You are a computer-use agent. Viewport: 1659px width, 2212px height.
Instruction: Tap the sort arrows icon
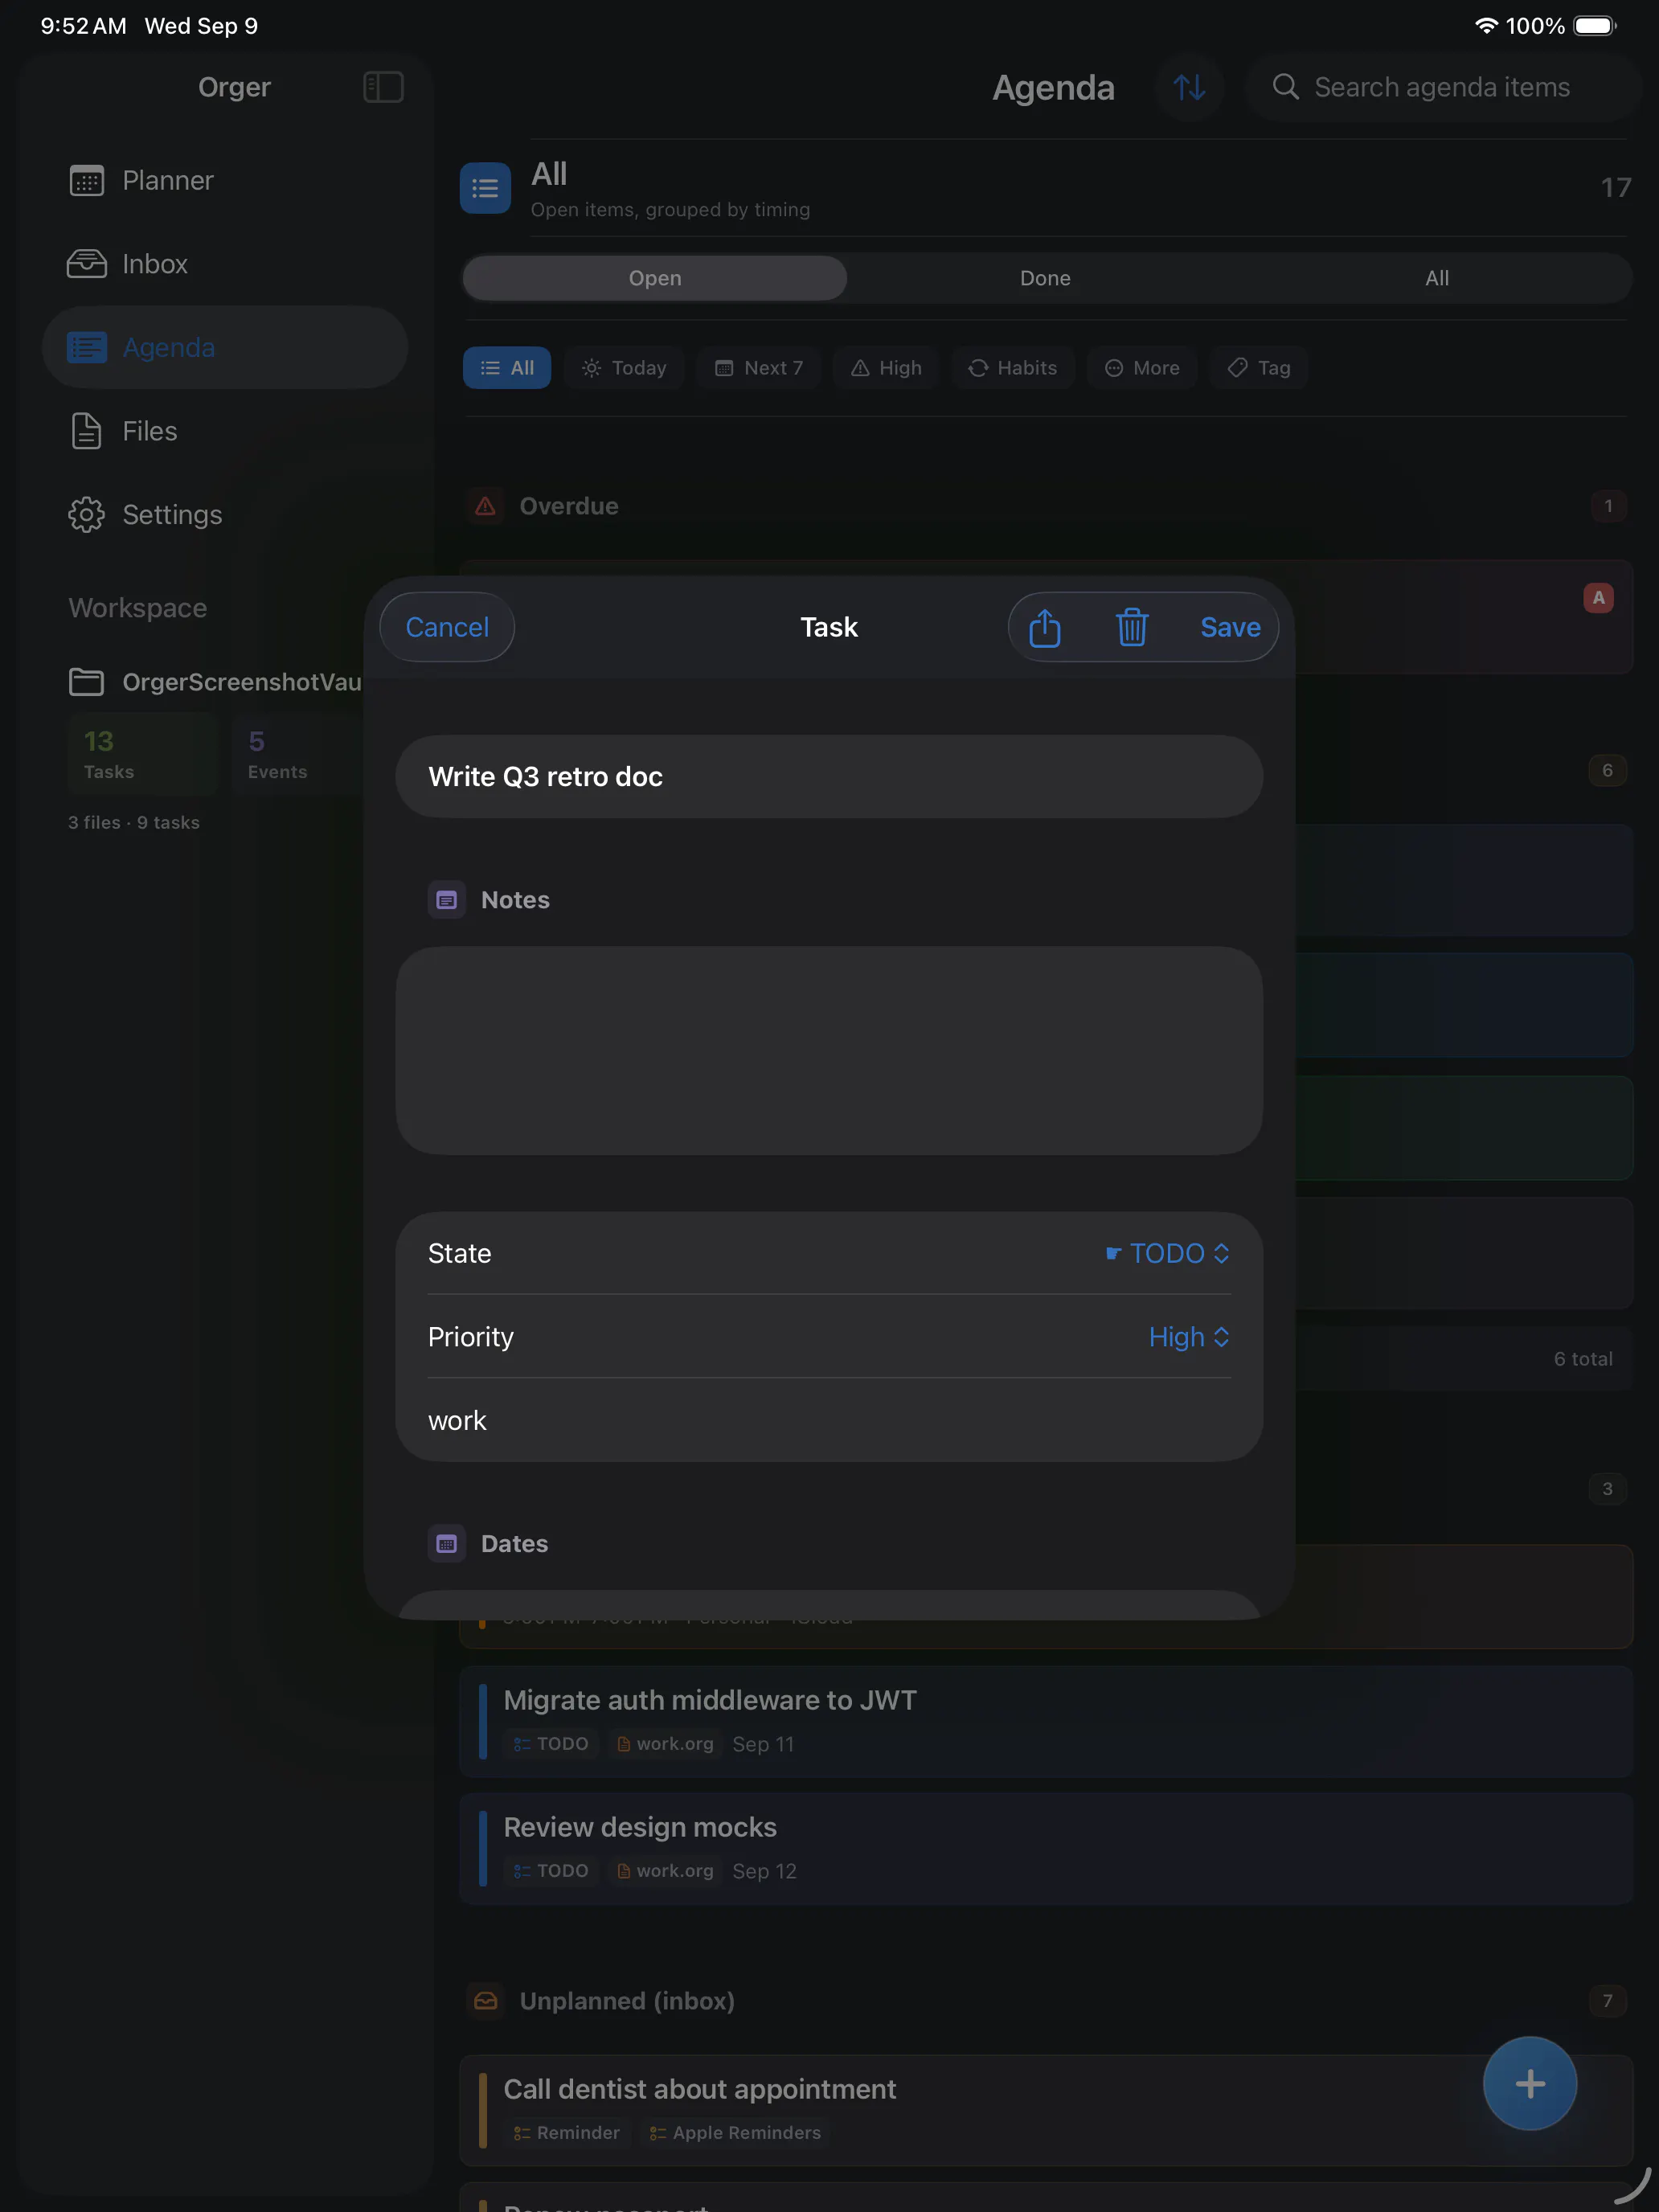point(1189,87)
